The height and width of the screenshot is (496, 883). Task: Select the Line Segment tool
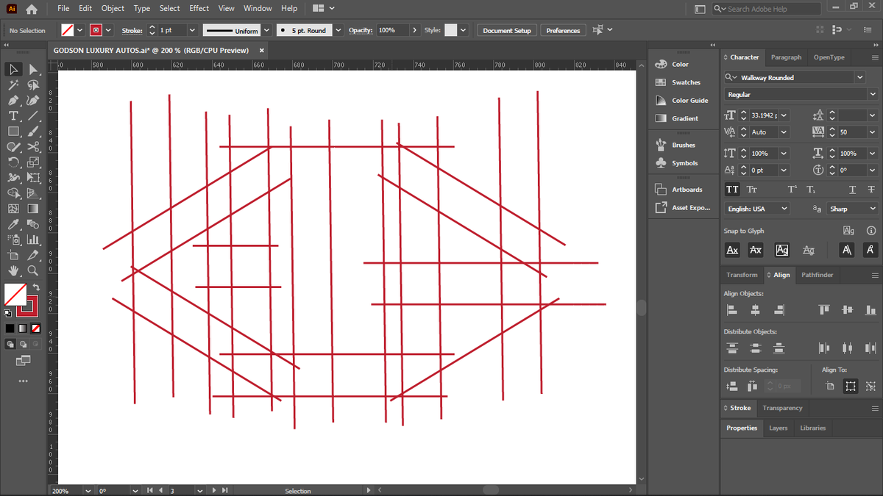click(32, 116)
